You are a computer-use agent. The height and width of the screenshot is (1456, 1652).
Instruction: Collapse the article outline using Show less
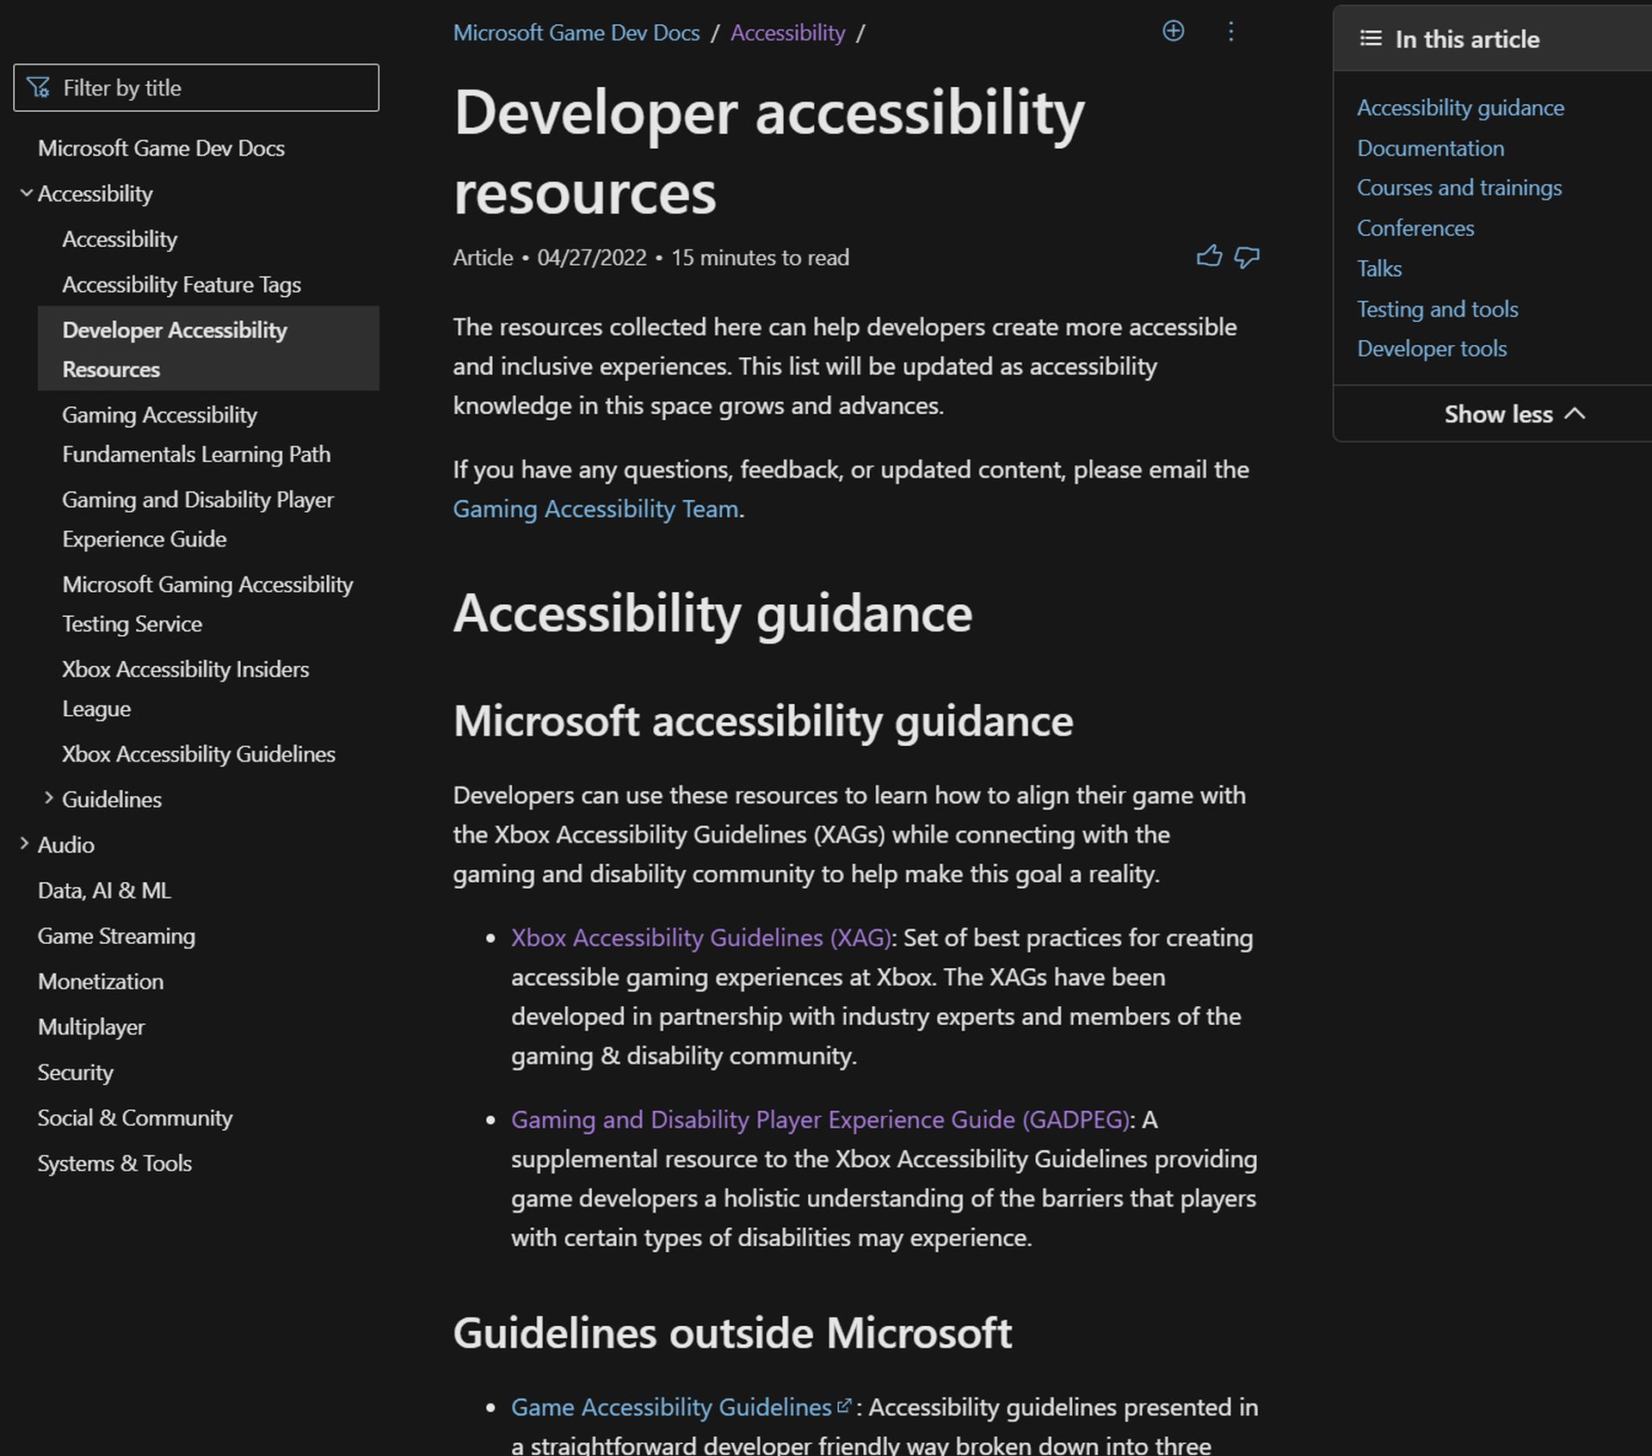(x=1514, y=414)
